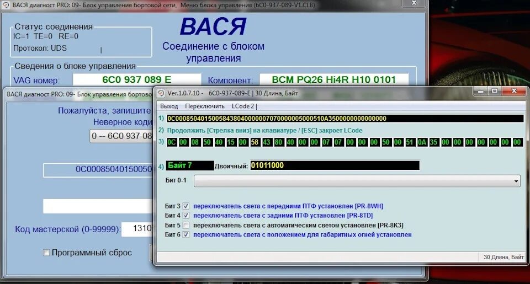The image size is (530, 284).
Task: Click the Протокол: UDS status text
Action: tap(40, 48)
